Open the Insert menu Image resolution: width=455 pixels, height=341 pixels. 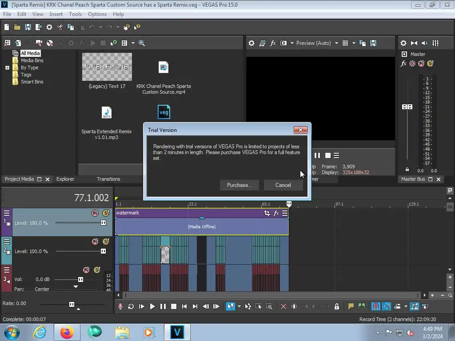[56, 14]
